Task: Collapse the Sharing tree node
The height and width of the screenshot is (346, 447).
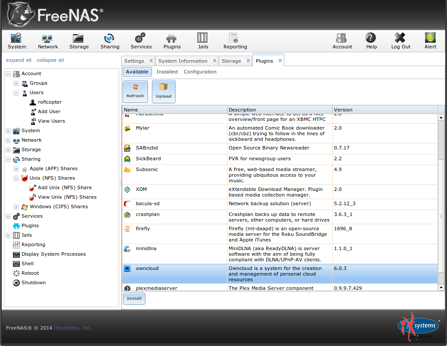Action: [8, 159]
